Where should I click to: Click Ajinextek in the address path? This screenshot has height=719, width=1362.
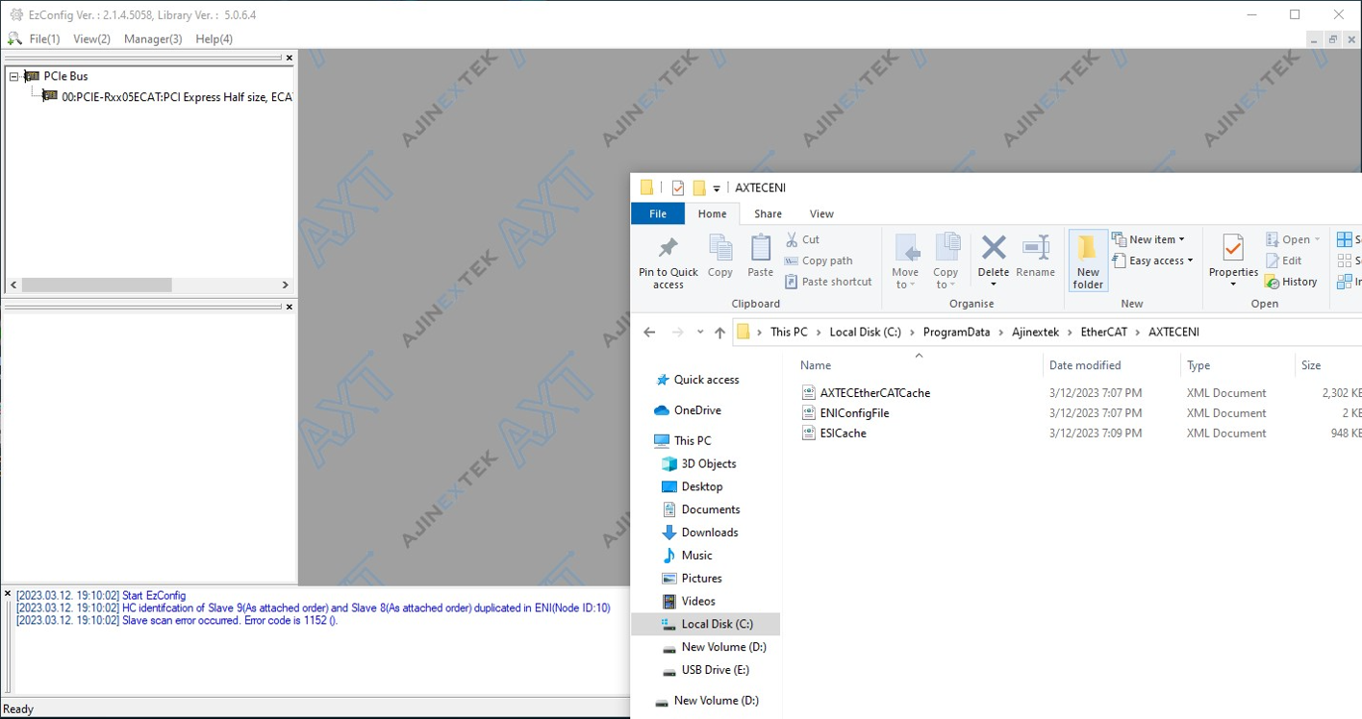click(x=1035, y=333)
